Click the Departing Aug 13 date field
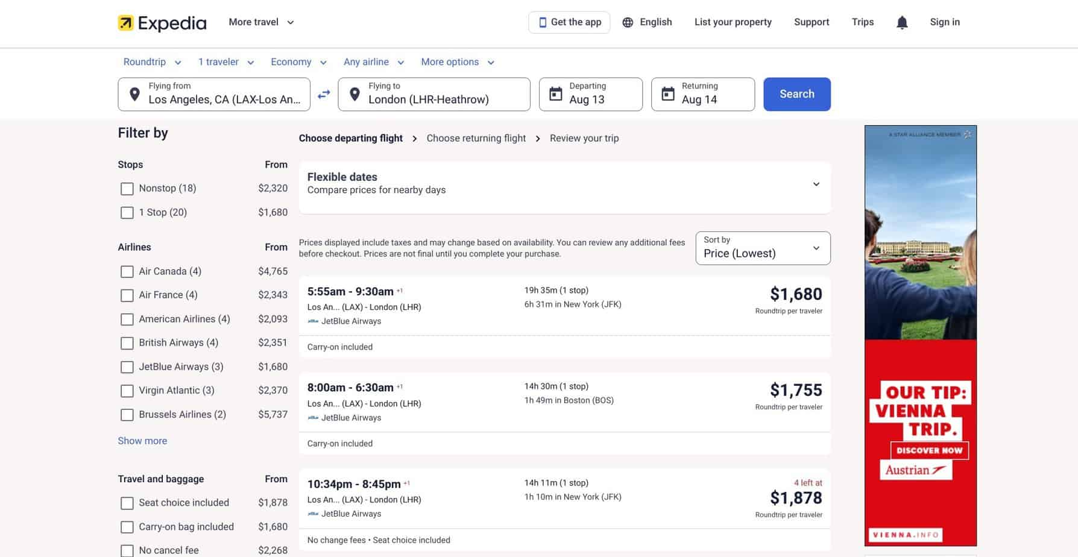This screenshot has width=1078, height=557. 591,94
